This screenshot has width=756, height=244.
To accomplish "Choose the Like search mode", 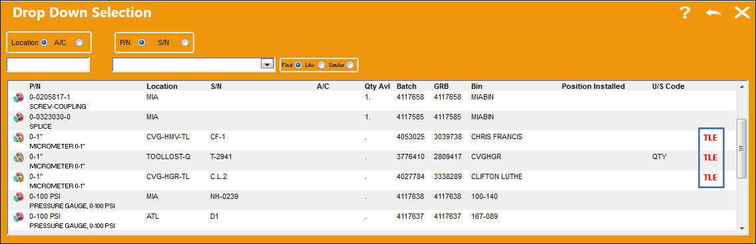I will pos(321,65).
